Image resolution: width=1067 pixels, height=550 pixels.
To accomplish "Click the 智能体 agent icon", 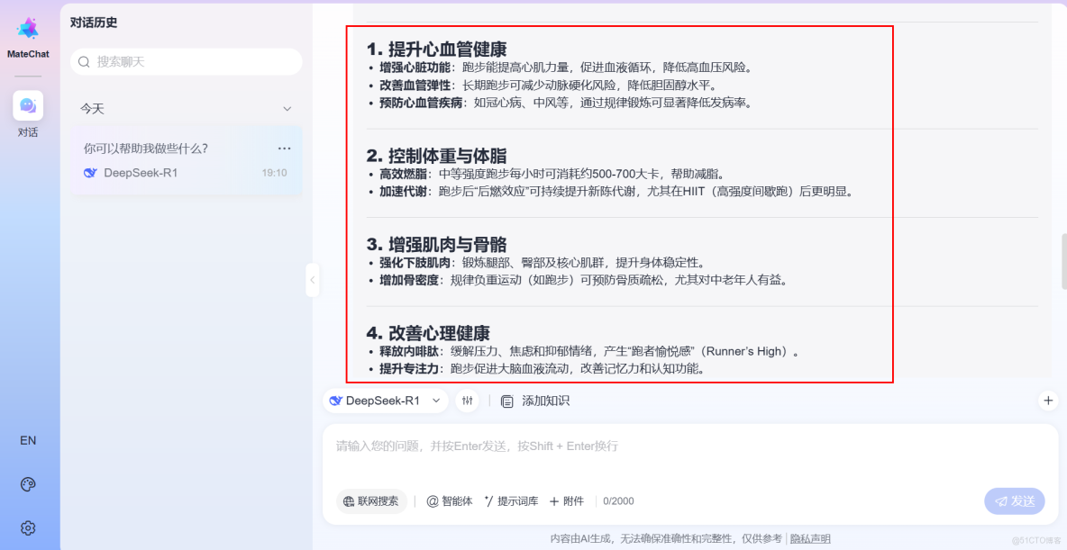I will pos(449,500).
